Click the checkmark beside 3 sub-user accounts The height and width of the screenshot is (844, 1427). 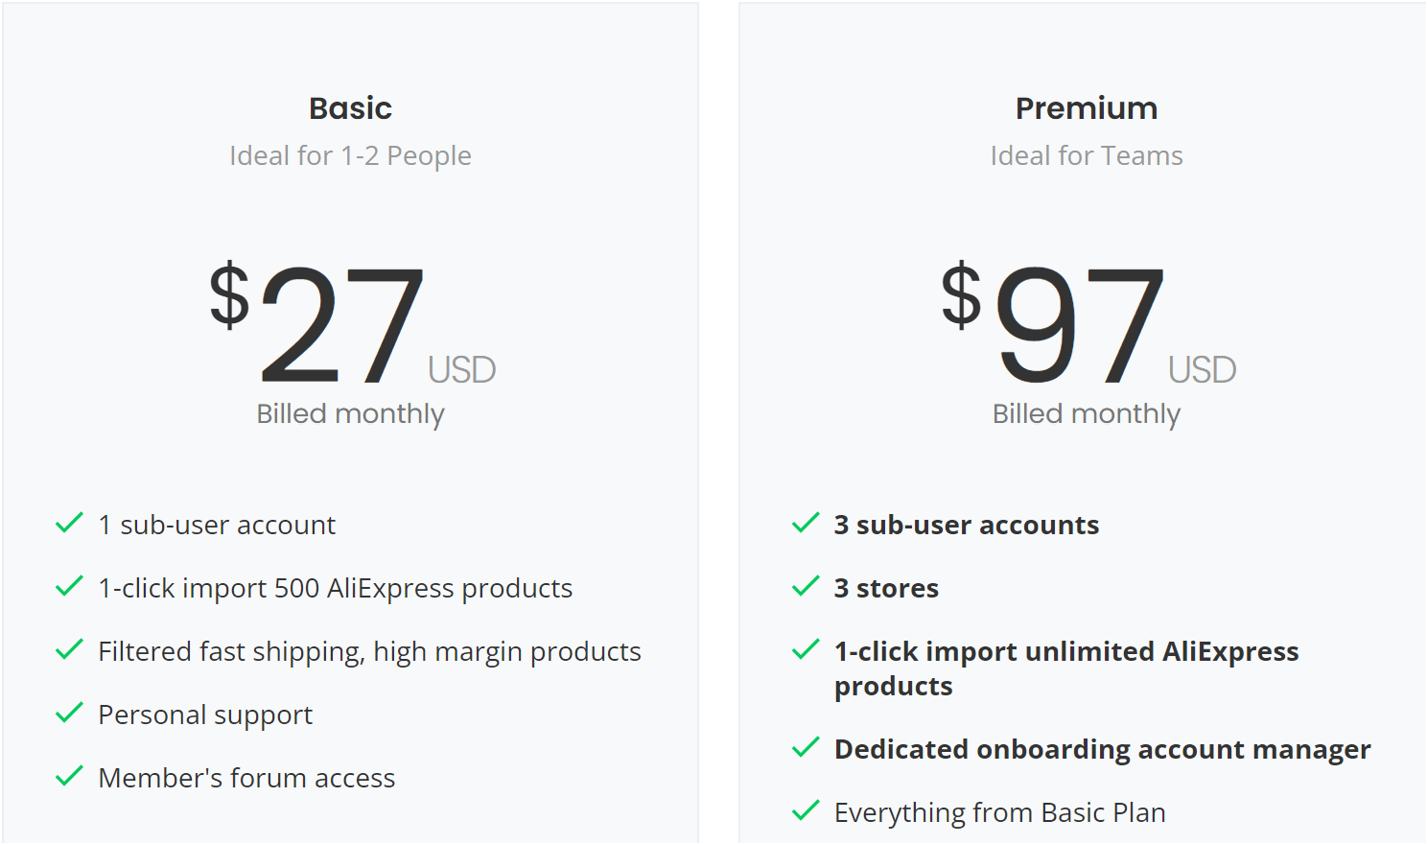(x=806, y=524)
